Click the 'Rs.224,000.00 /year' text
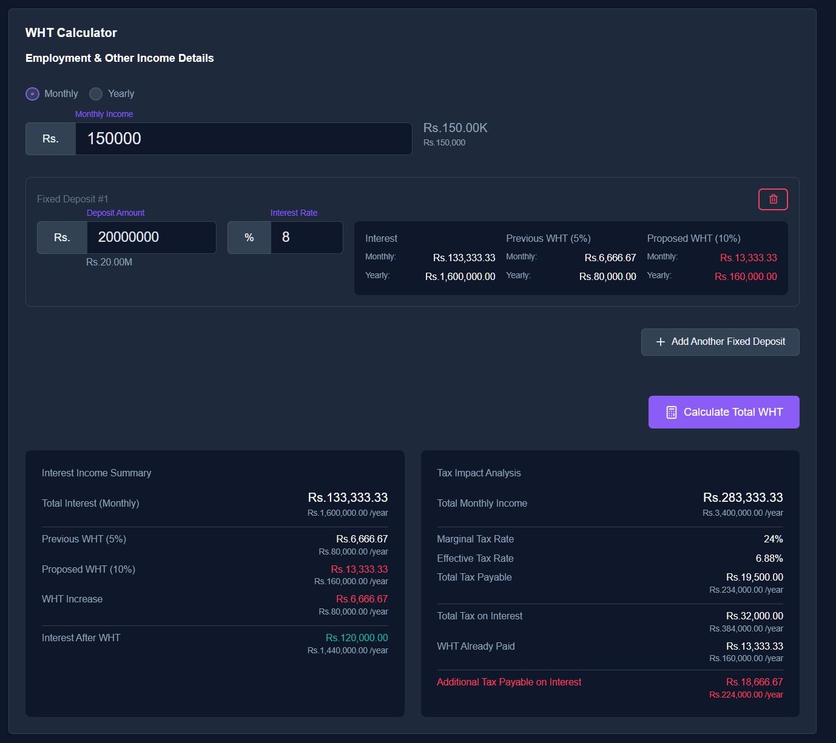Screen dimensions: 836x743 [746, 695]
